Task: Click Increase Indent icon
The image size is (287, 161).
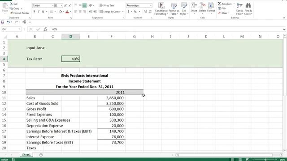Action: click(x=95, y=12)
